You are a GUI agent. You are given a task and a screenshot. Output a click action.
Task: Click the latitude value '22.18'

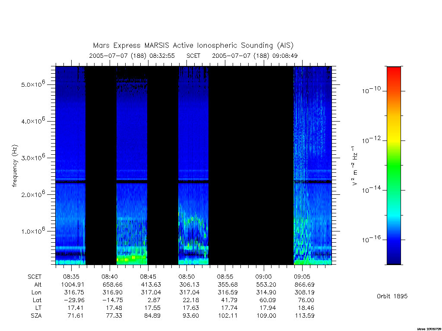point(191,300)
